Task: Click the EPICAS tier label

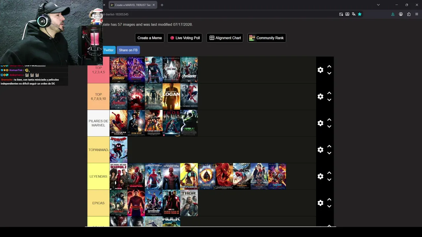Action: [x=98, y=203]
